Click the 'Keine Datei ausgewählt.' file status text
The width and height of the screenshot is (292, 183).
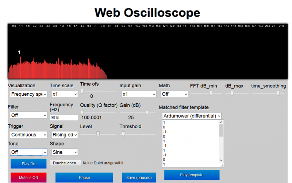pos(103,163)
